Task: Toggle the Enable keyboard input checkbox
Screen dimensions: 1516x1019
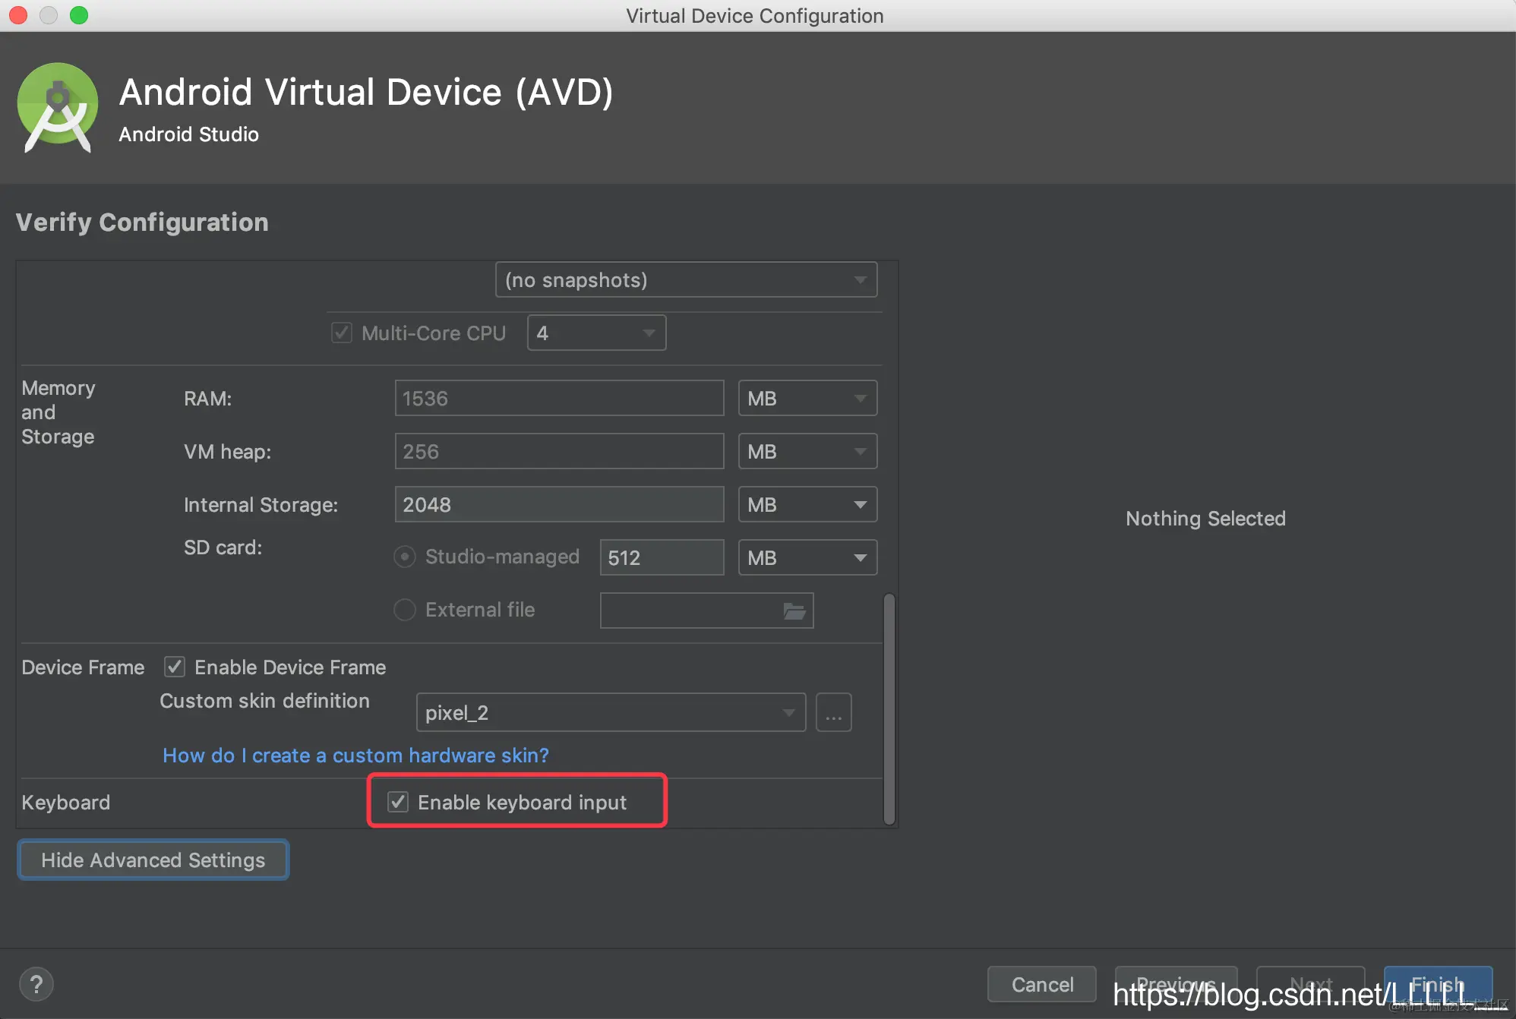Action: point(398,802)
